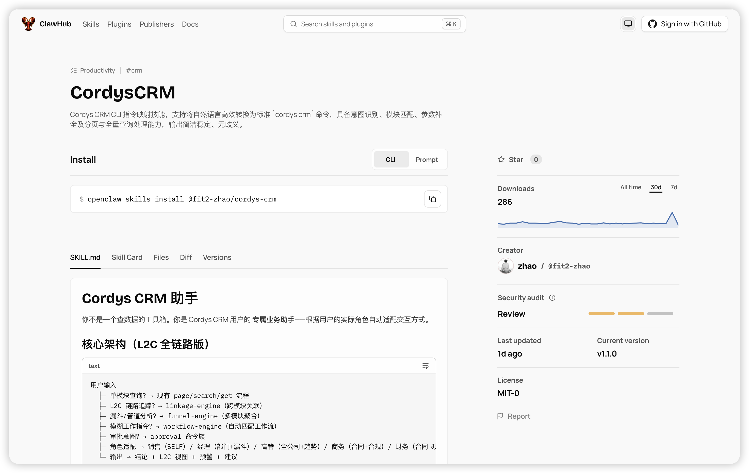749x473 pixels.
Task: Click the 审批意图 approval line in code block
Action: (x=157, y=436)
